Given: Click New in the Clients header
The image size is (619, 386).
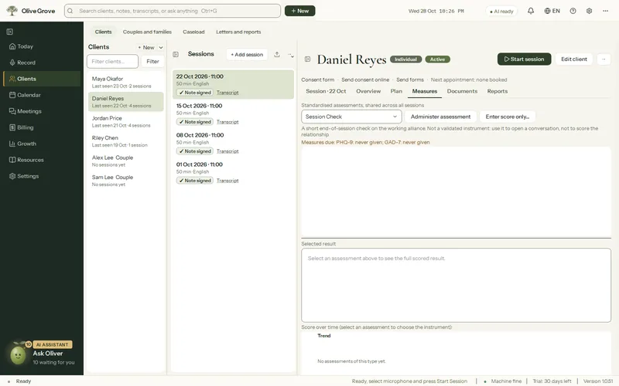Looking at the screenshot, I should [x=146, y=47].
